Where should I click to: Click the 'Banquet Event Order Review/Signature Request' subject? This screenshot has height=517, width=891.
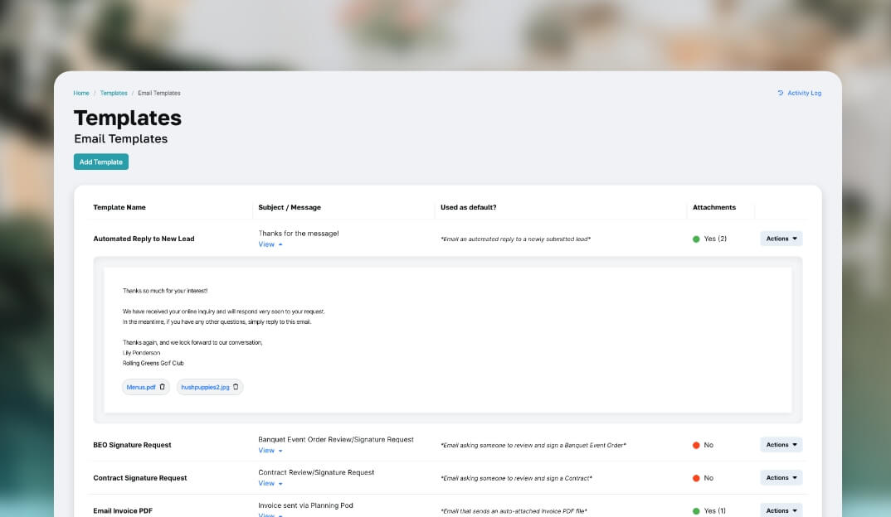click(x=336, y=439)
